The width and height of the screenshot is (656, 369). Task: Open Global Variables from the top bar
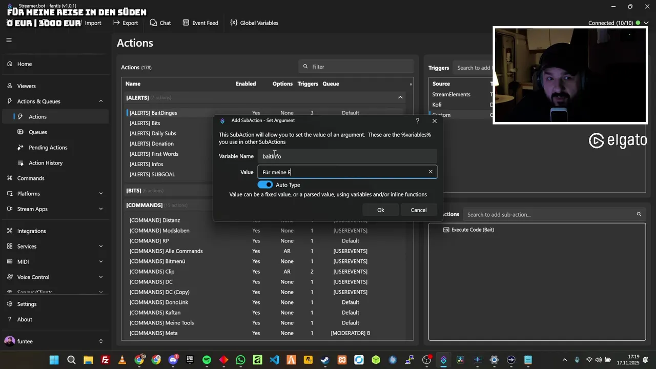254,23
